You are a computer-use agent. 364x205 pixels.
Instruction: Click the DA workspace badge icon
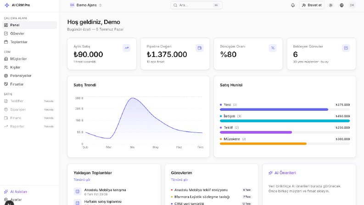click(x=72, y=5)
